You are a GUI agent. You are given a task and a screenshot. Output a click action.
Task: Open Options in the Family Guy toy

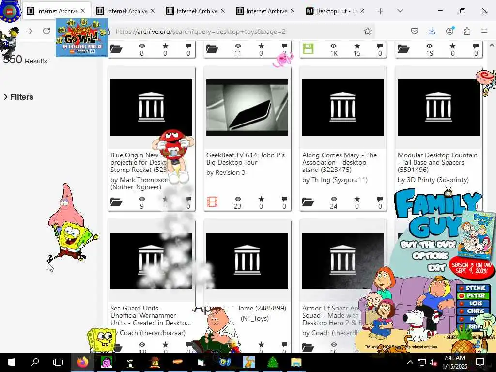(430, 256)
